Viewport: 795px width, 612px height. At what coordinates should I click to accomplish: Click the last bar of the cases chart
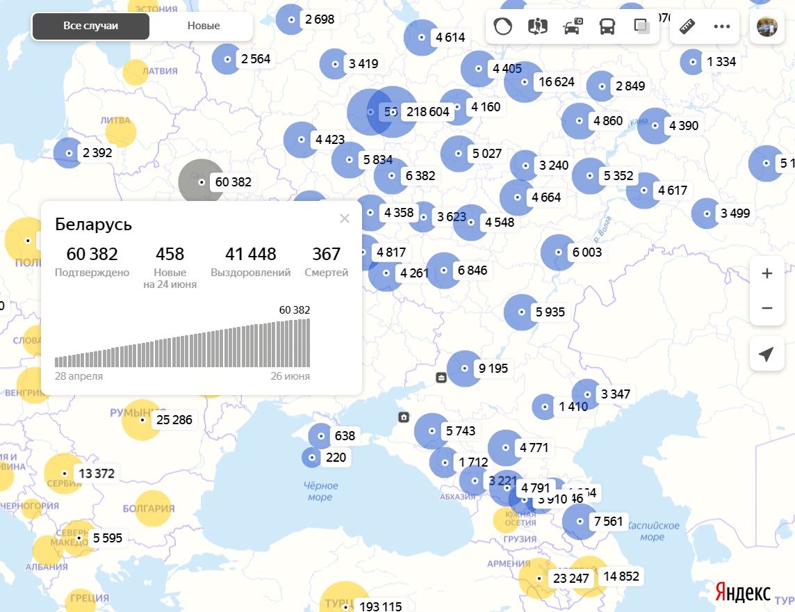tap(309, 343)
